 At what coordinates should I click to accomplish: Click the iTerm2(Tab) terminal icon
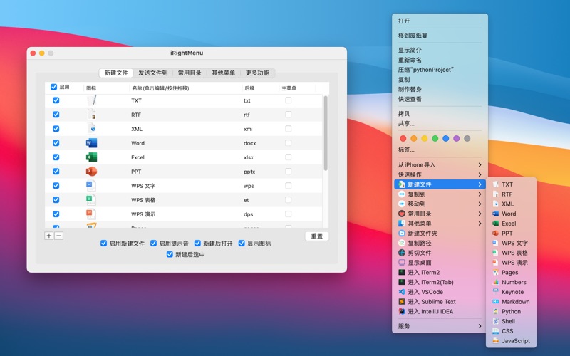click(x=402, y=282)
